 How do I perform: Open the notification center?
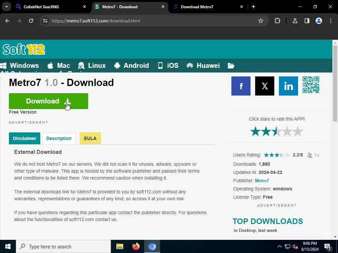(327, 247)
